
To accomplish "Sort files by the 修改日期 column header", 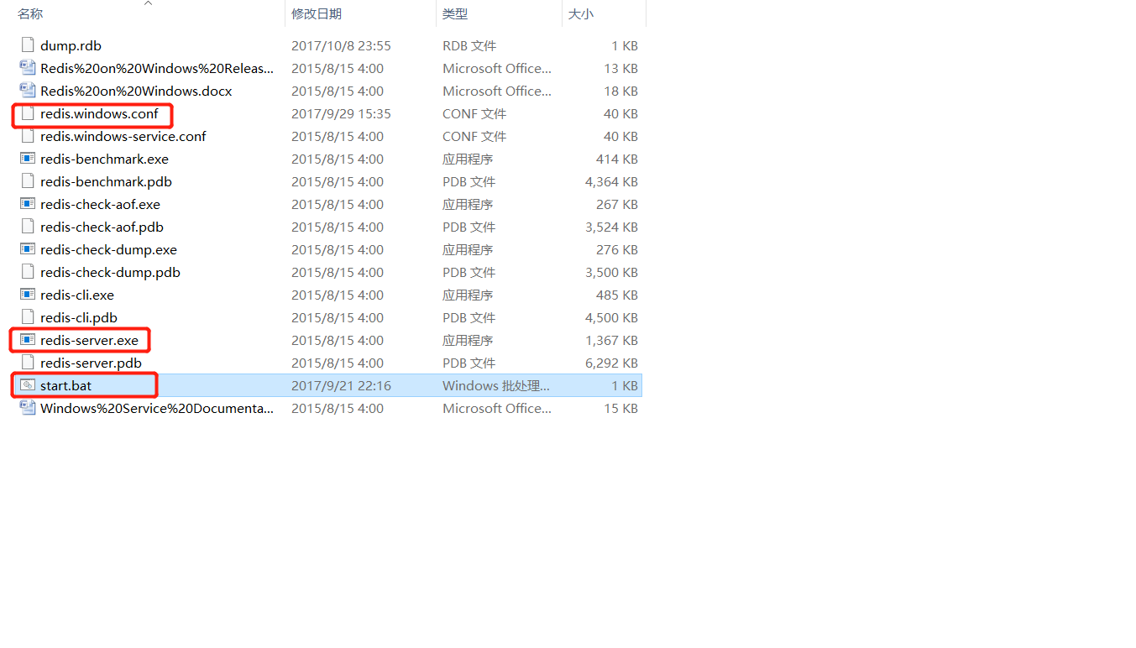I will click(317, 14).
